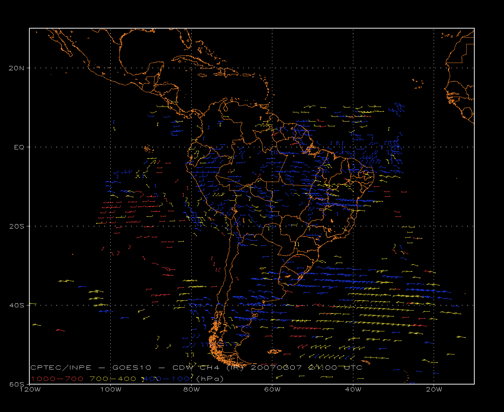Image resolution: width=504 pixels, height=412 pixels.
Task: Click the 21:00 UTC time text
Action: pyautogui.click(x=335, y=368)
